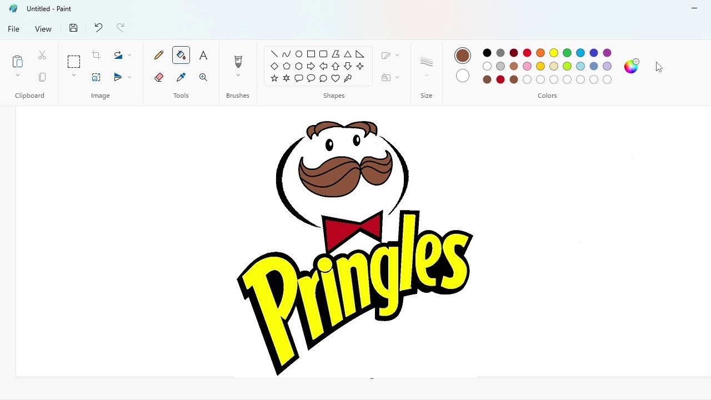
Task: Select the Pencil tool
Action: point(159,55)
